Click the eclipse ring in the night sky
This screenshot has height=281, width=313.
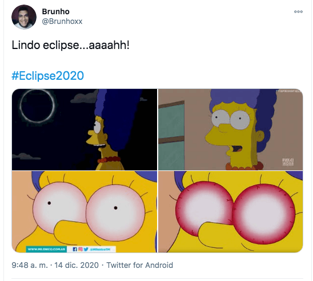[x=38, y=106]
